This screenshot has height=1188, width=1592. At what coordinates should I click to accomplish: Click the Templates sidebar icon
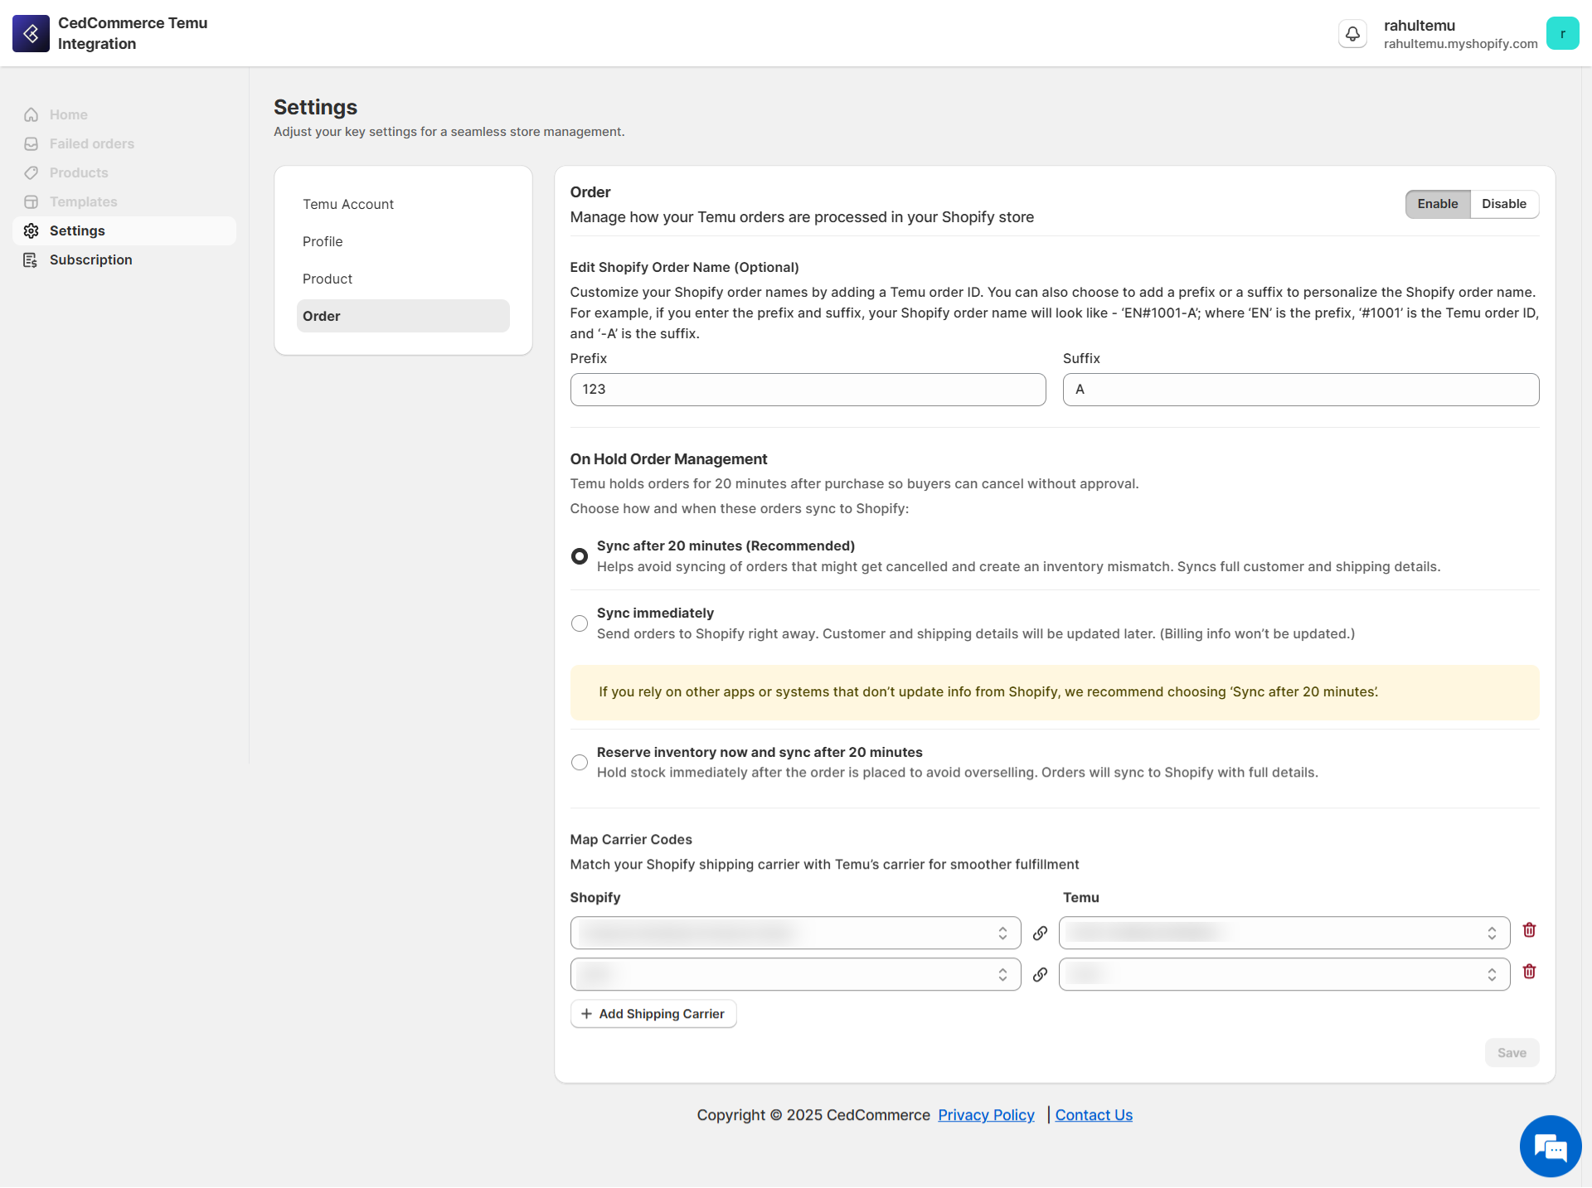32,201
